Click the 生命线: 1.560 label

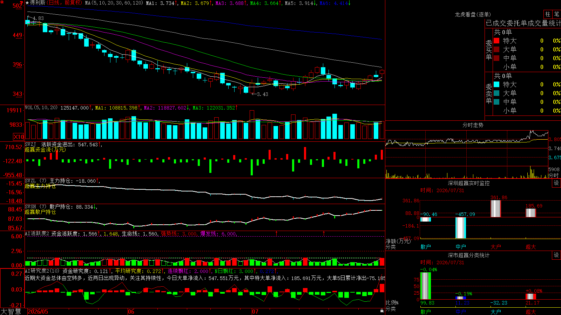click(140, 233)
